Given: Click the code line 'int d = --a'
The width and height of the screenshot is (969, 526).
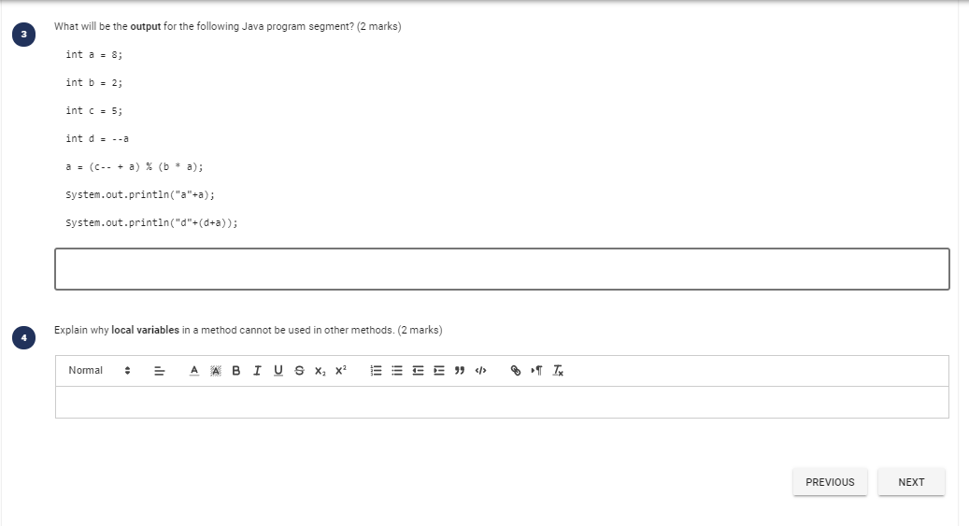Looking at the screenshot, I should pos(97,138).
